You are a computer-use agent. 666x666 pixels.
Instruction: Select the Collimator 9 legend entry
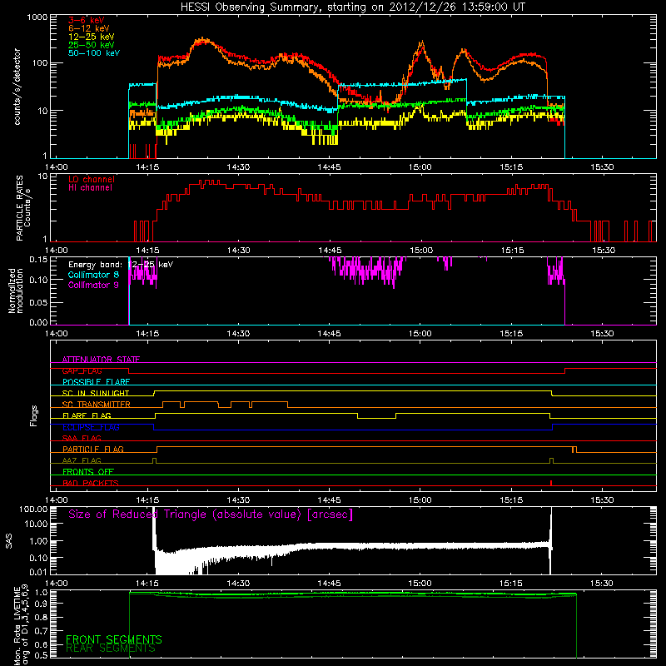tap(93, 285)
